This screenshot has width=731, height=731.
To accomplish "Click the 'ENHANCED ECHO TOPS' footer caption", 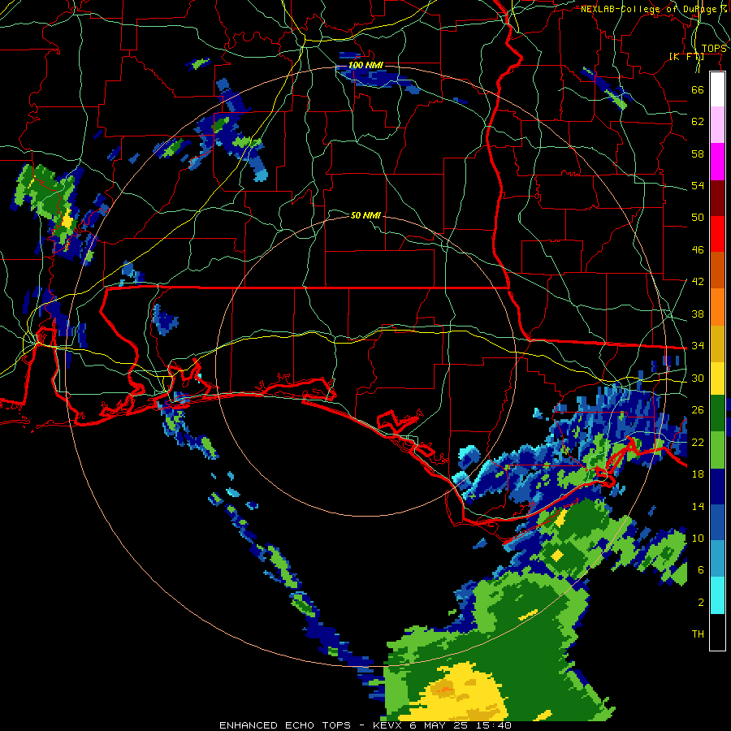I will coord(285,725).
